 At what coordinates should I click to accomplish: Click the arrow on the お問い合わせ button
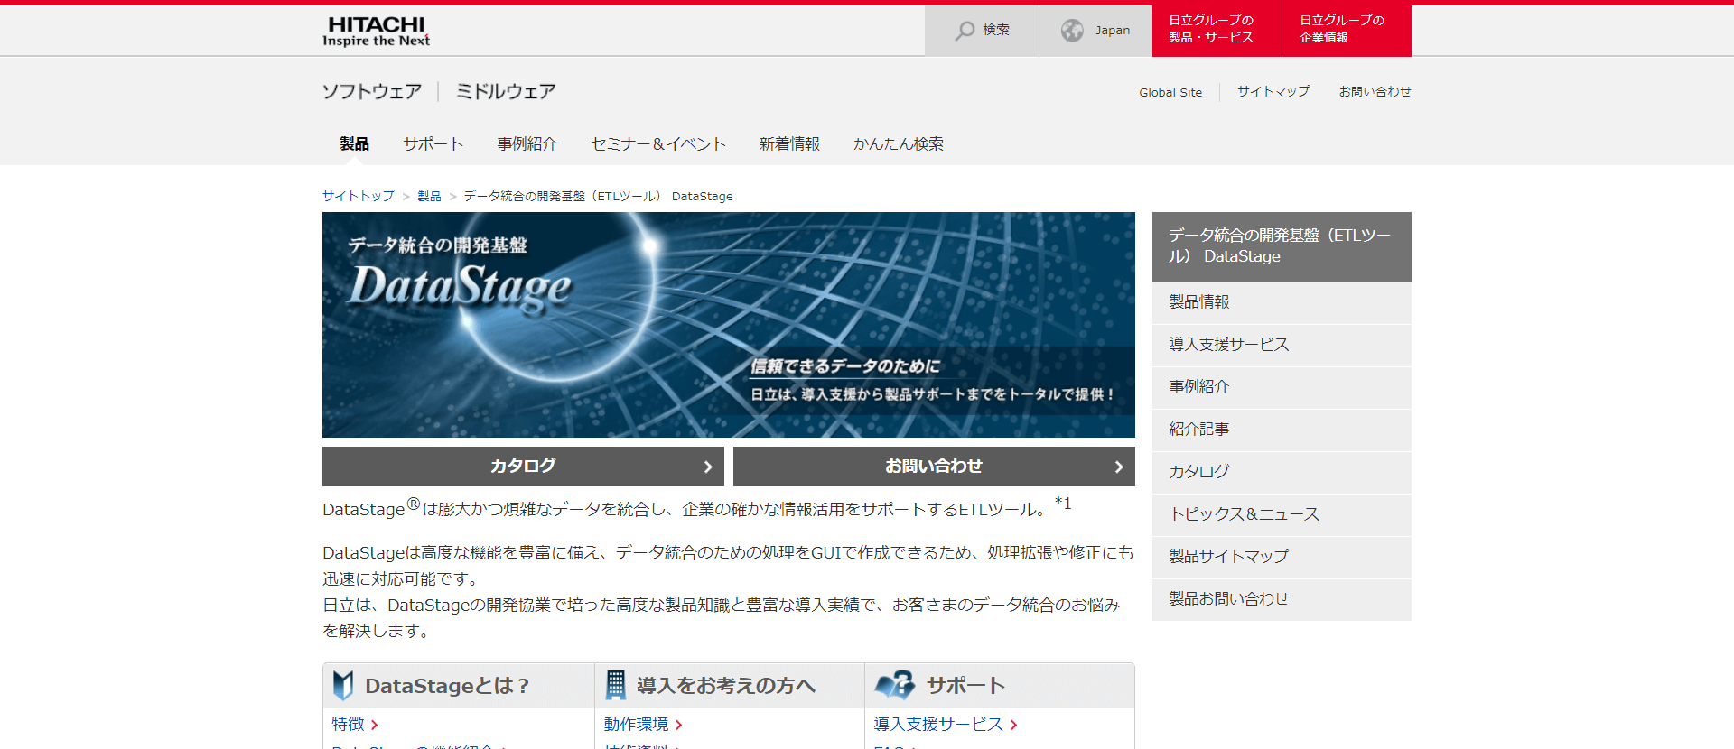click(1119, 467)
